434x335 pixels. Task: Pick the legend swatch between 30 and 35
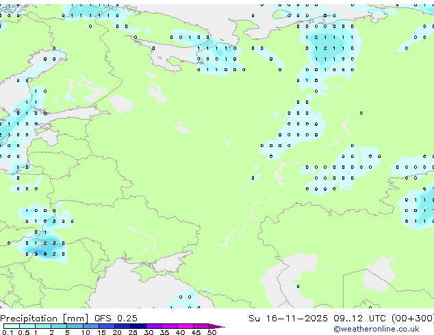coord(154,326)
